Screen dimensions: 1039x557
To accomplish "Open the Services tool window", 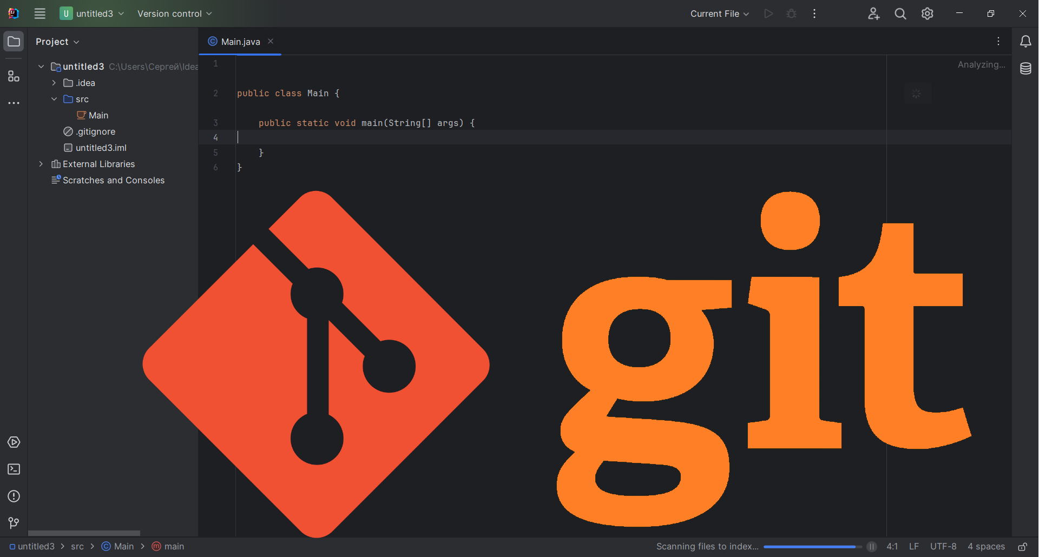I will coord(14,442).
